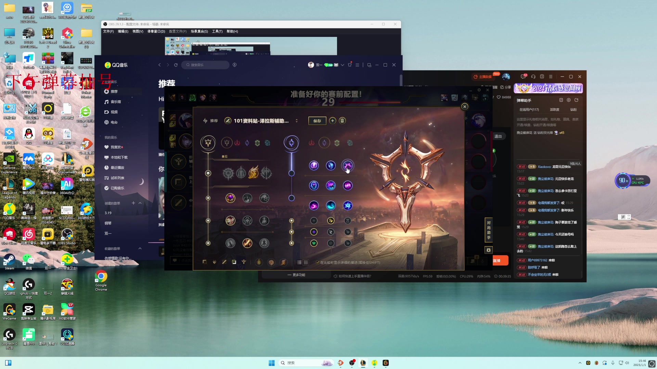Switch to 在线用户(117) tab

[x=529, y=110]
